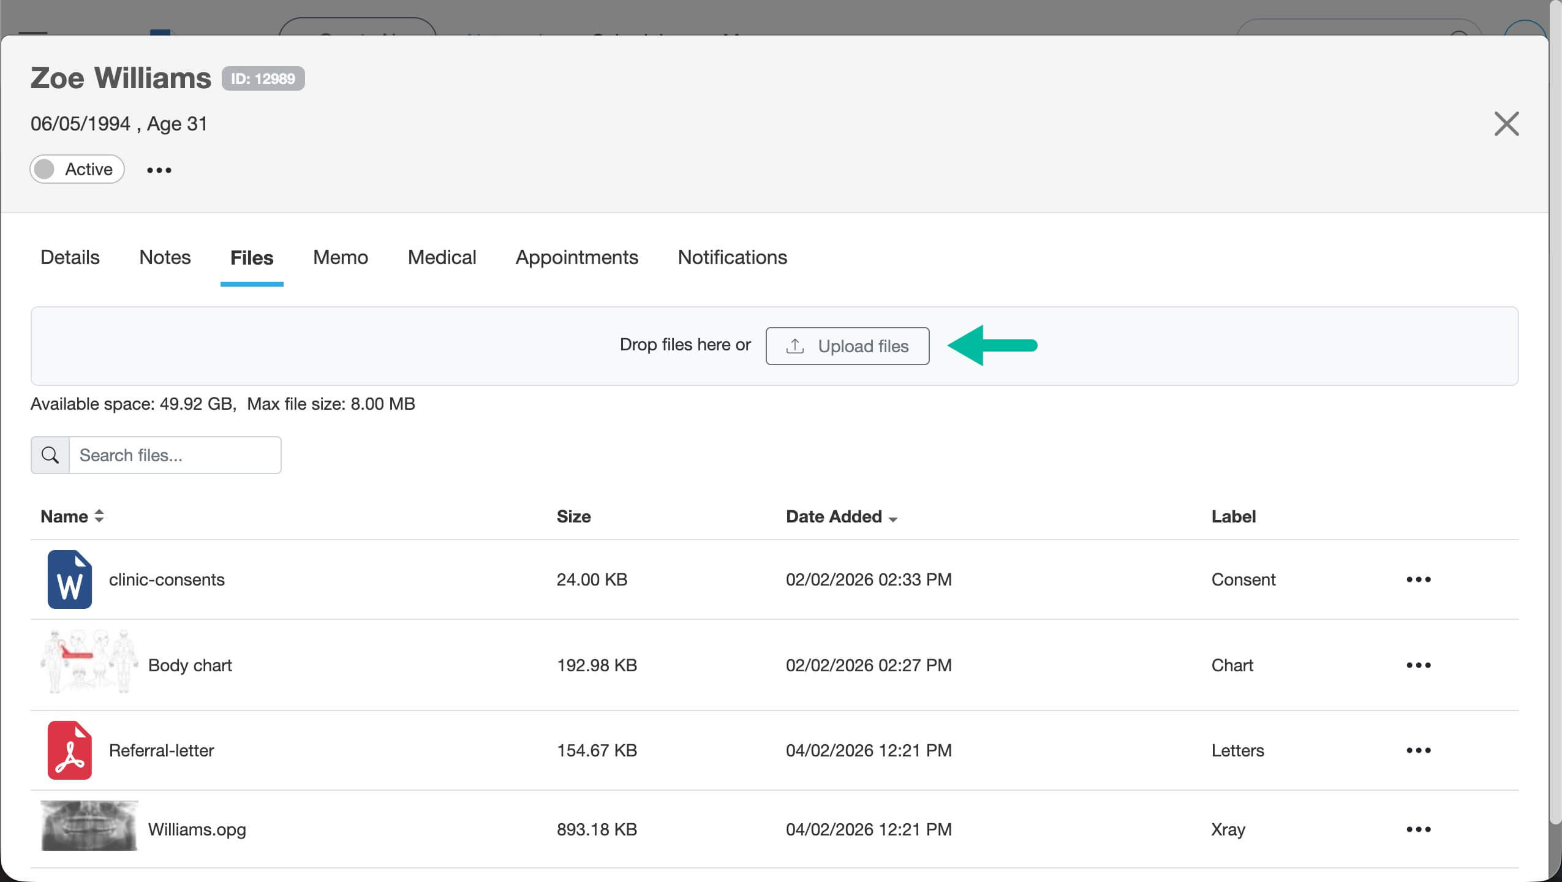The image size is (1562, 882).
Task: Click the upload arrow icon inside Upload files
Action: click(794, 345)
